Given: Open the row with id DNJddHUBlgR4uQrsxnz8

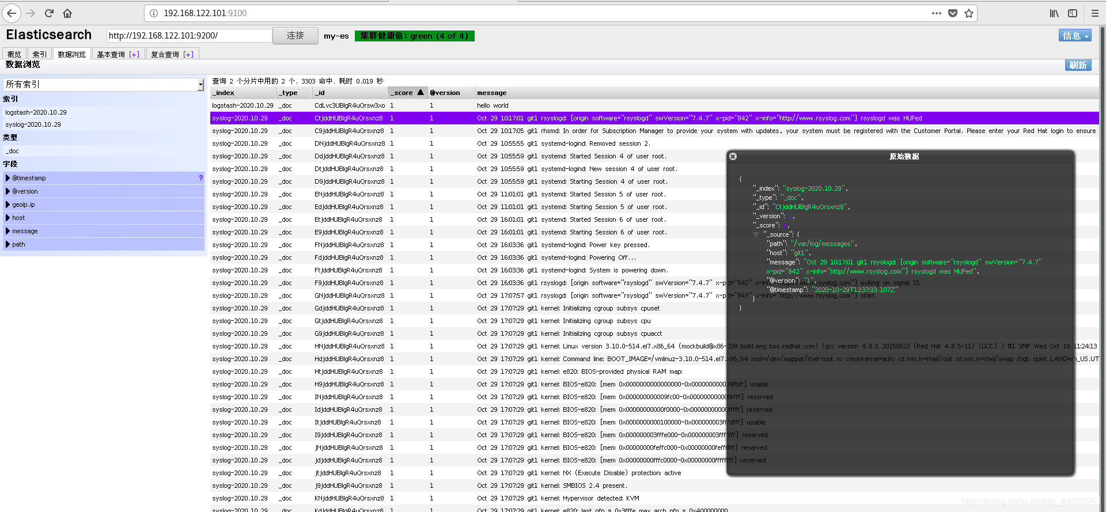Looking at the screenshot, I should tap(654, 143).
